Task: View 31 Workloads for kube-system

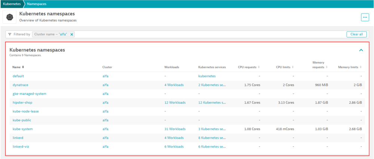Action: [x=175, y=129]
